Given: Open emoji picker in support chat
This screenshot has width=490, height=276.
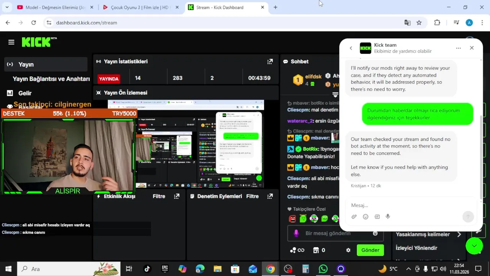Looking at the screenshot, I should click(366, 217).
